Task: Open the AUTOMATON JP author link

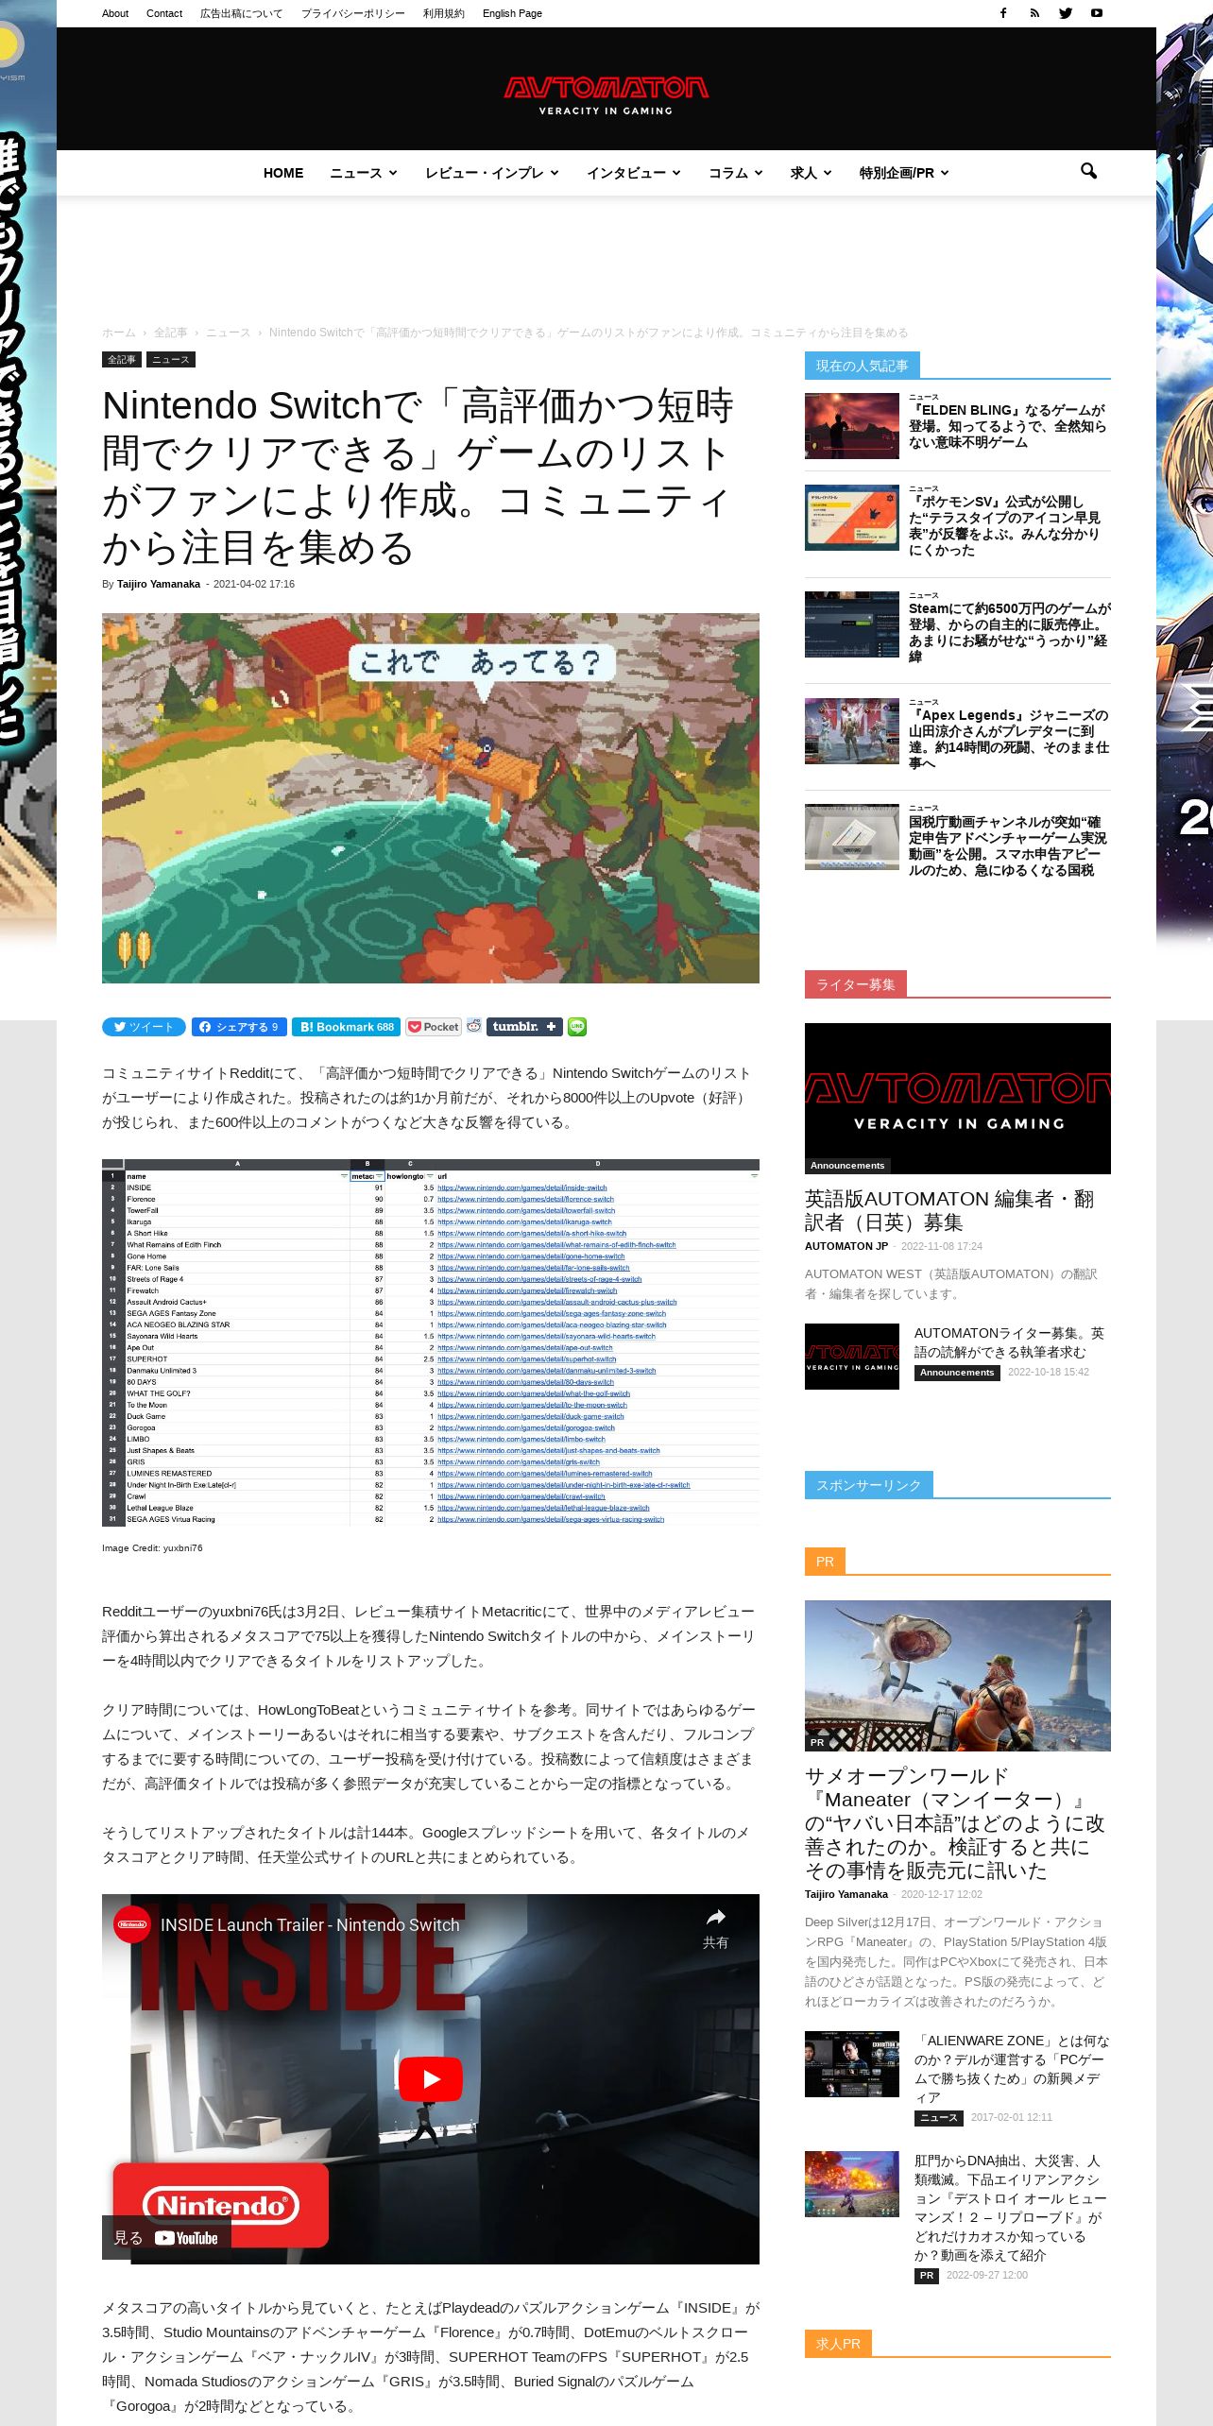Action: click(x=846, y=1246)
